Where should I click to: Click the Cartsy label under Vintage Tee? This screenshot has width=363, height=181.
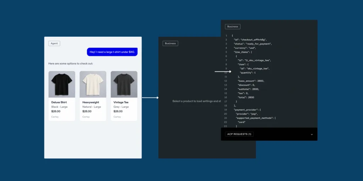[x=117, y=117]
